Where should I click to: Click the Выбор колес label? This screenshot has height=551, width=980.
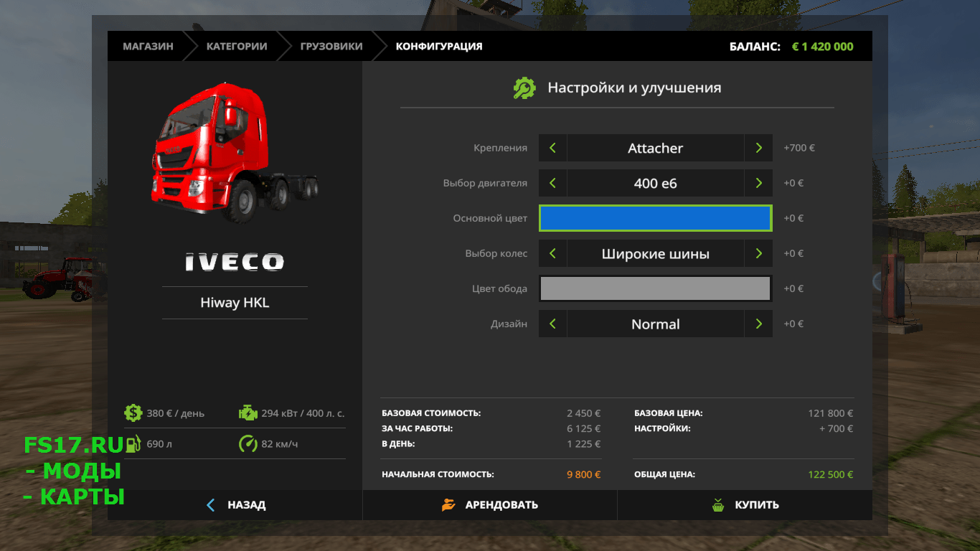[x=496, y=253]
